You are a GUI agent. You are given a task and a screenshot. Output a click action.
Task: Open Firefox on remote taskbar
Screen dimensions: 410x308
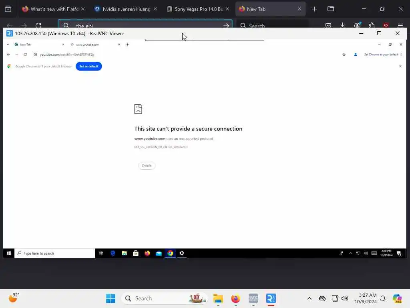(147, 253)
